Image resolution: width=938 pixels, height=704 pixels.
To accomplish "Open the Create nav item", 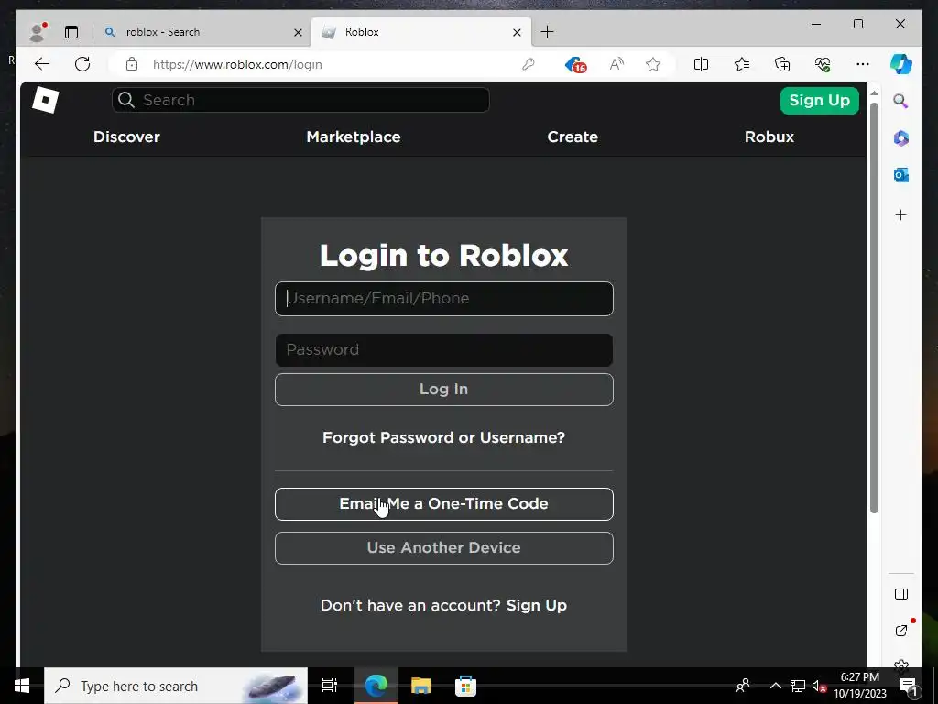I will tap(573, 137).
